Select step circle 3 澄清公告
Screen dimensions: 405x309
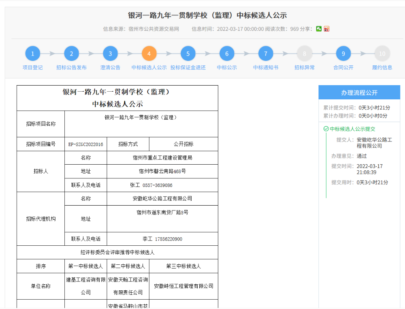(110, 54)
